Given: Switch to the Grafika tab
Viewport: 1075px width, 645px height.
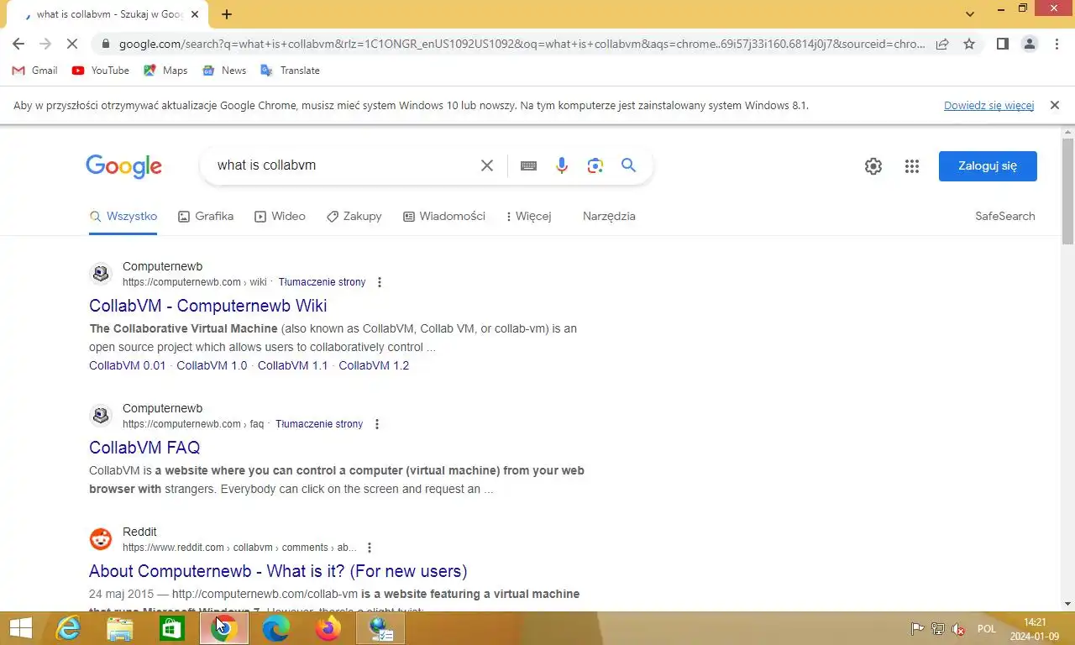Looking at the screenshot, I should click(x=206, y=216).
